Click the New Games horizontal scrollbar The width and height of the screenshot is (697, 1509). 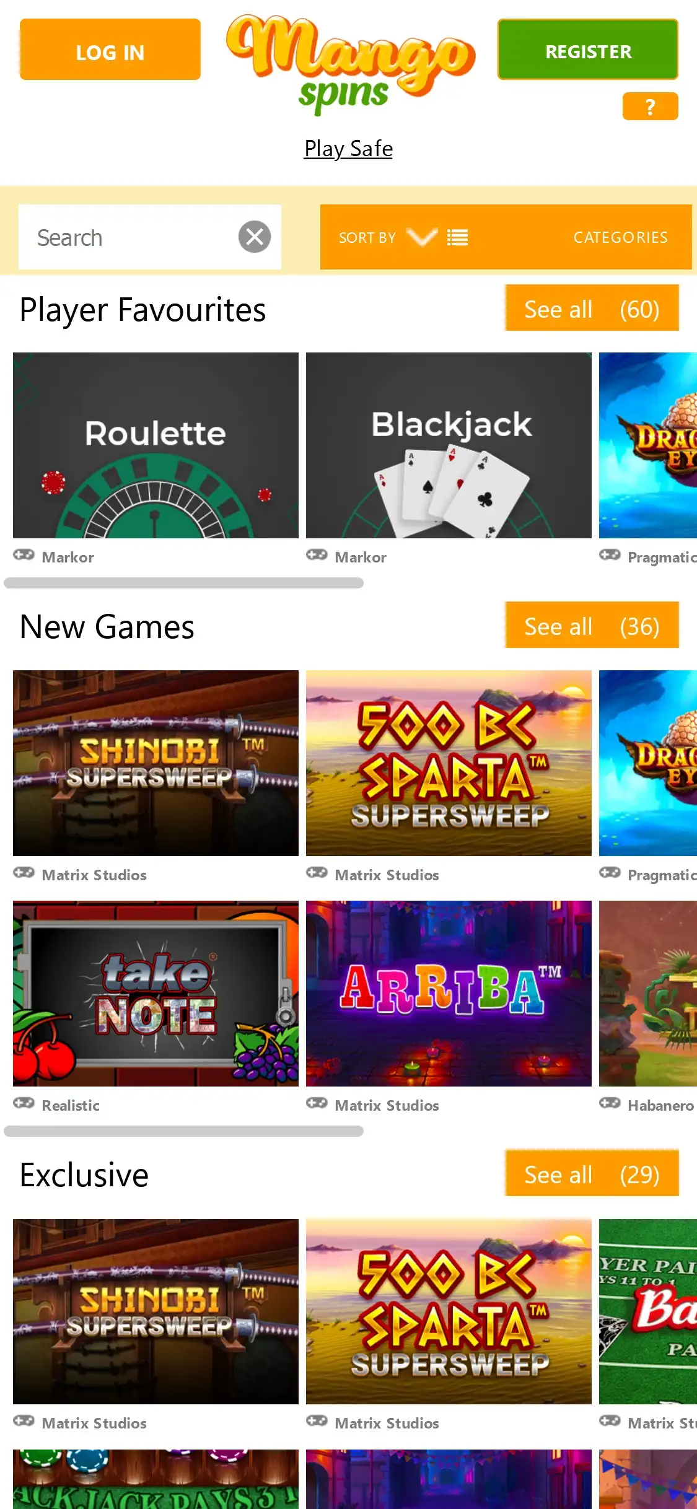(183, 1131)
